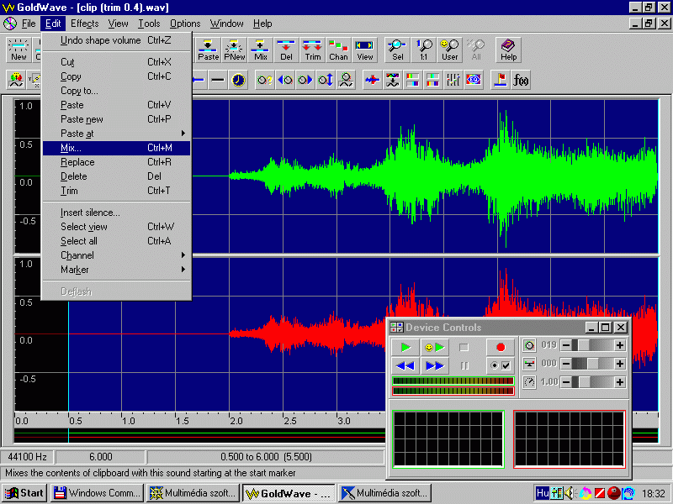673x504 pixels.
Task: Click the PNew toolbar icon
Action: (235, 50)
